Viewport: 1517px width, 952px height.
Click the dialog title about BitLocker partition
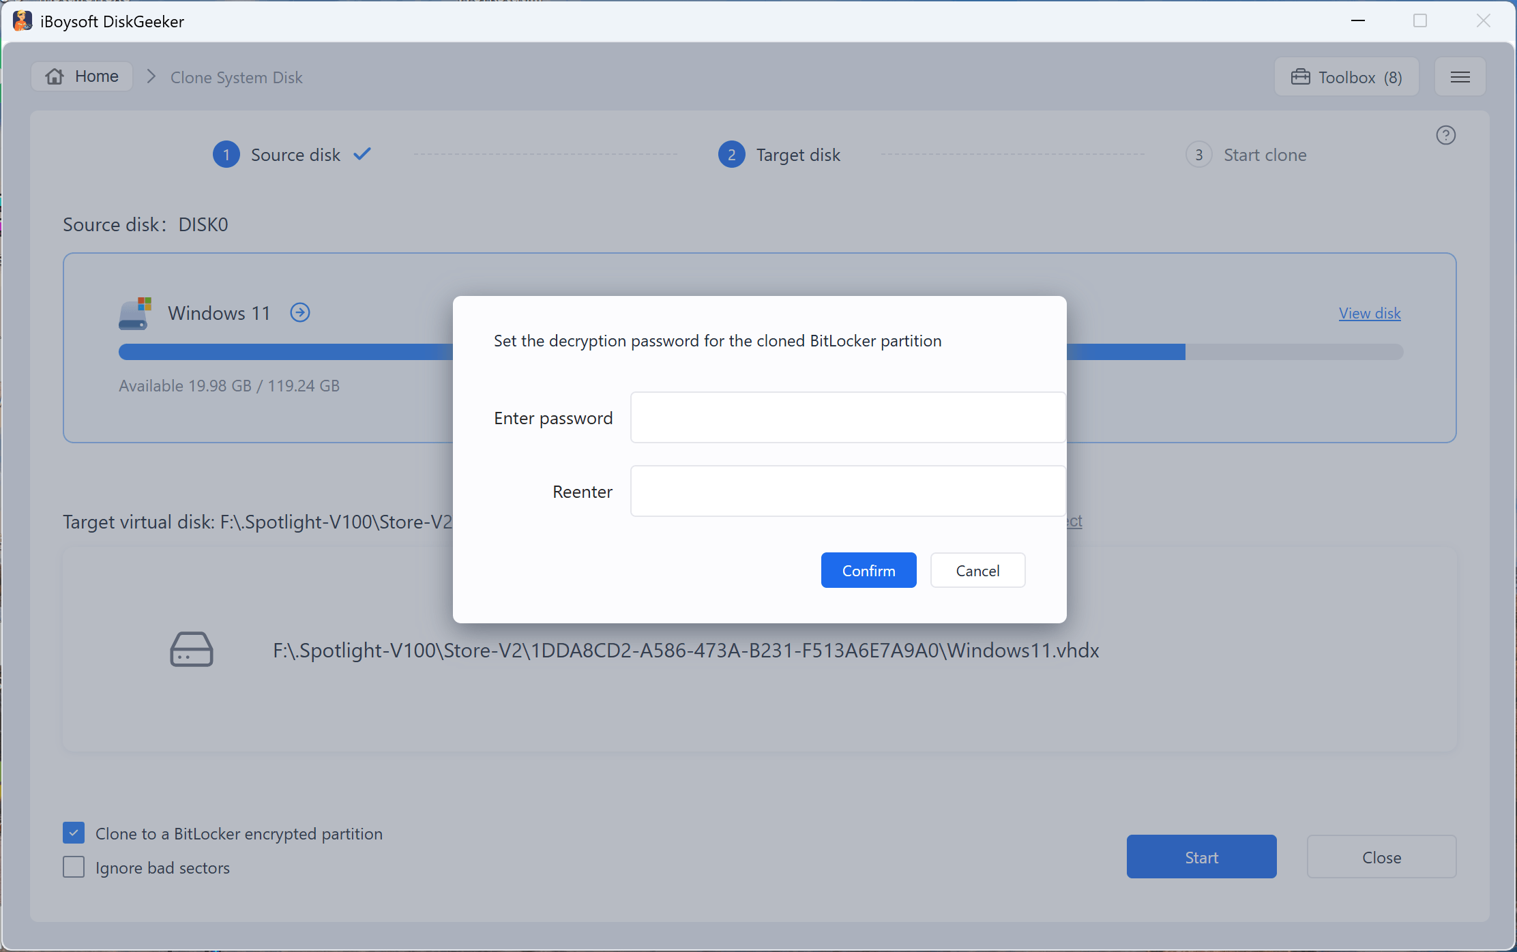(x=718, y=340)
